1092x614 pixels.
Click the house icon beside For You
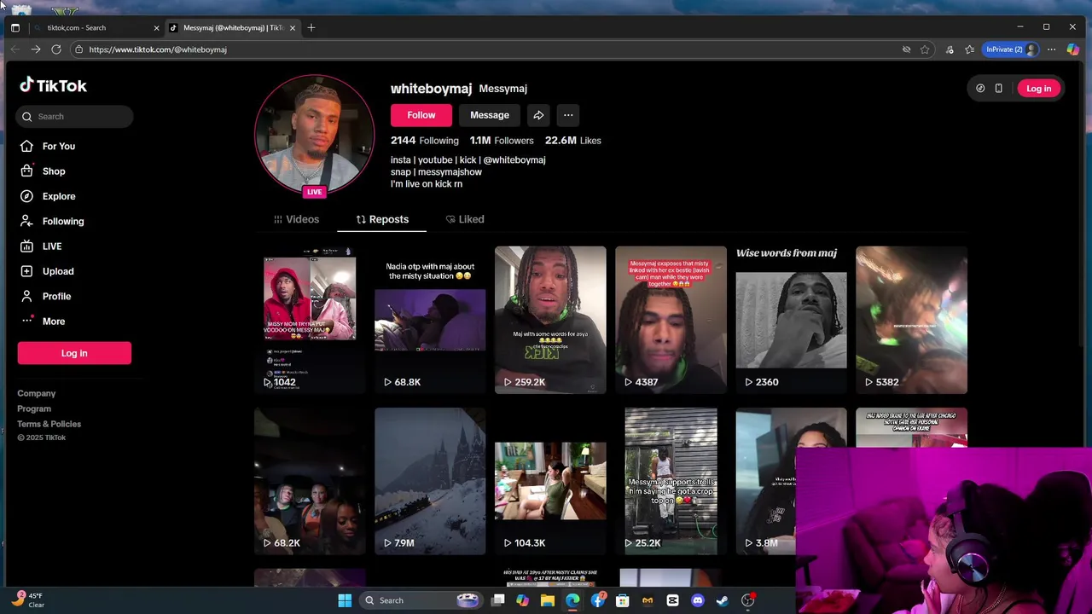tap(26, 146)
